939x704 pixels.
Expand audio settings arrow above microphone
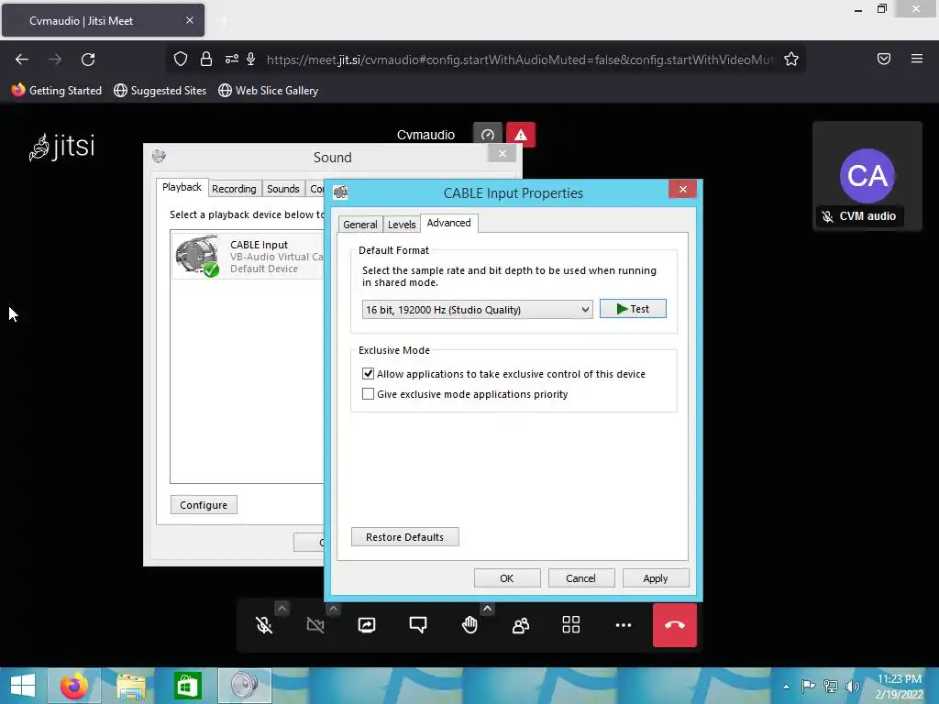[282, 609]
